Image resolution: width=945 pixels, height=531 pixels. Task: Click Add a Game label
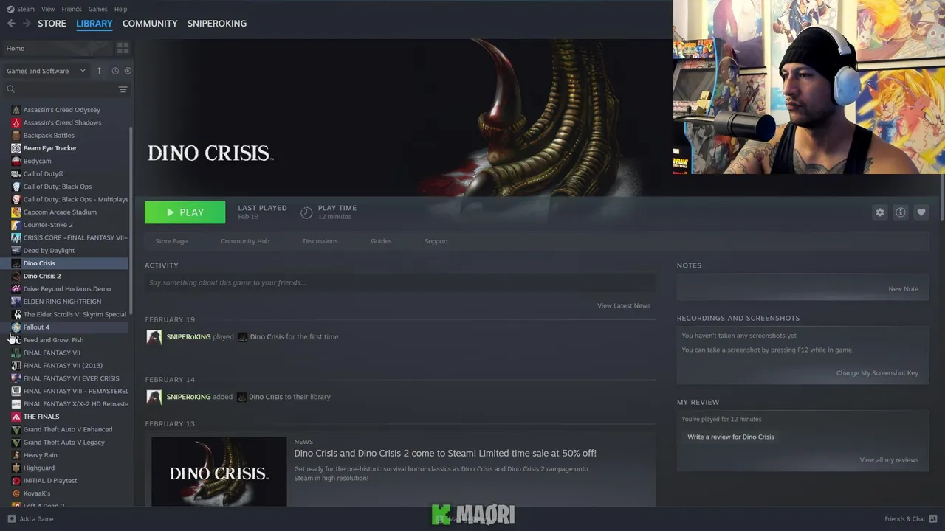click(x=36, y=519)
